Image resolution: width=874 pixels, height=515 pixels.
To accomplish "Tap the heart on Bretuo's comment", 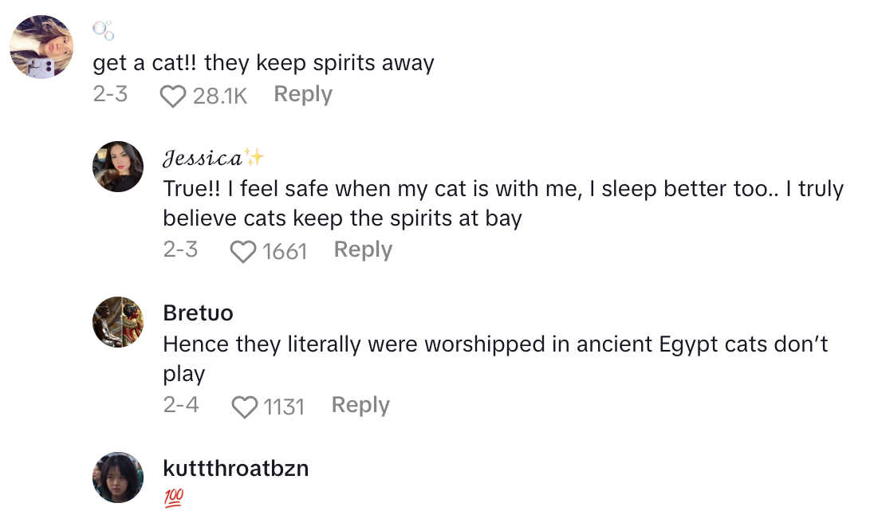I will click(243, 405).
